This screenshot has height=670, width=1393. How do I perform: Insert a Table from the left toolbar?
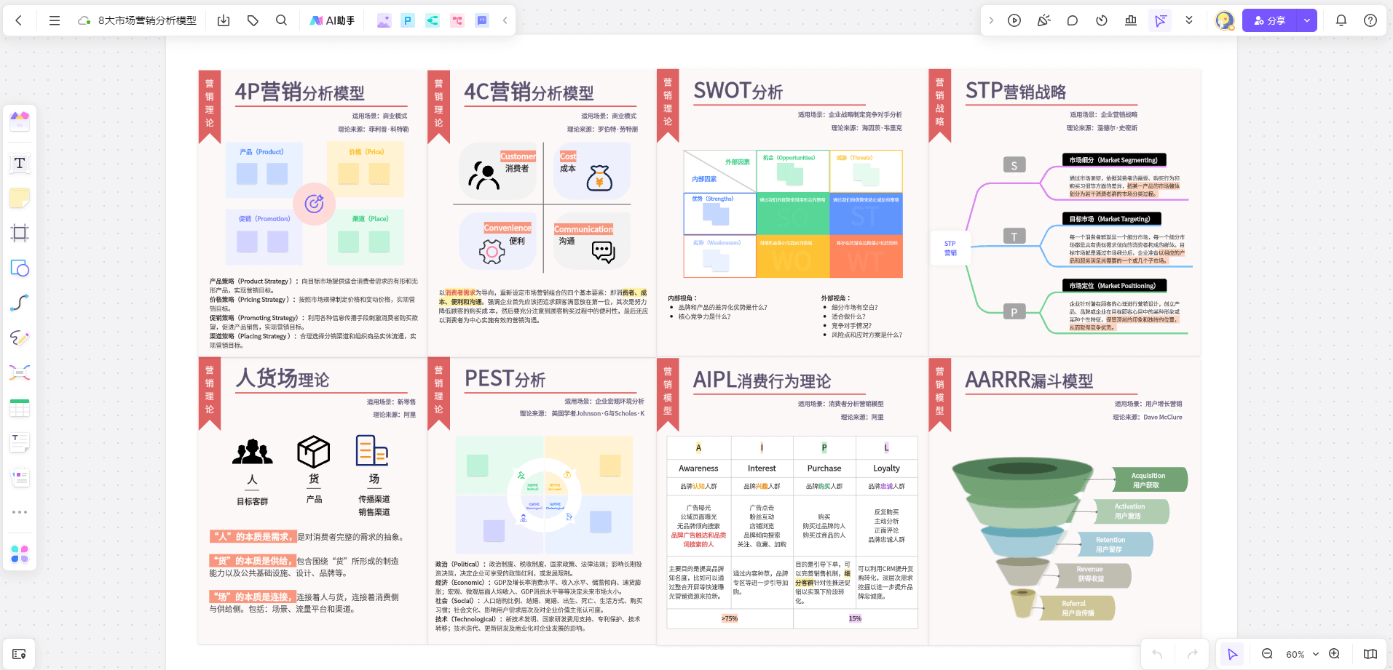click(19, 407)
